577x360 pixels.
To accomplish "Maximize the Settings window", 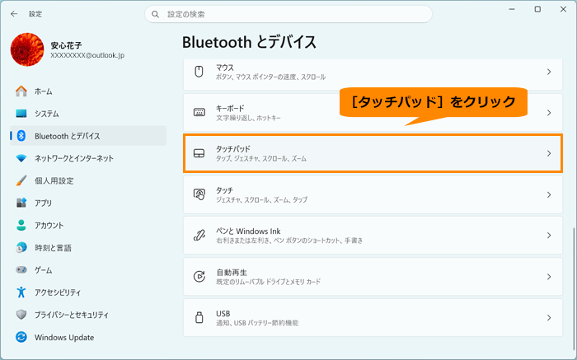I will tap(537, 9).
